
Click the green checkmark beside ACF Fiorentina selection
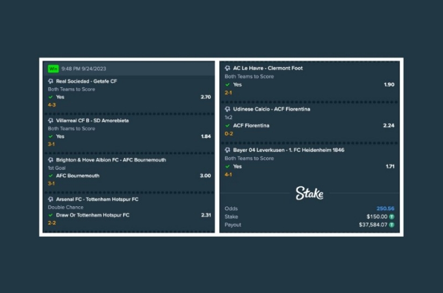click(228, 126)
